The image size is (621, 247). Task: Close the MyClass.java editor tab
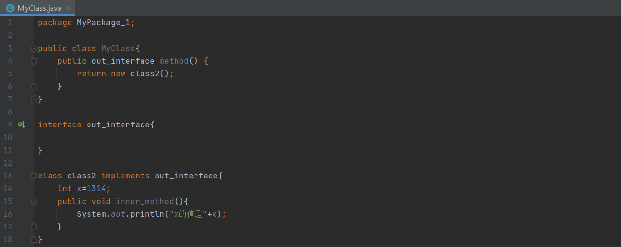69,8
